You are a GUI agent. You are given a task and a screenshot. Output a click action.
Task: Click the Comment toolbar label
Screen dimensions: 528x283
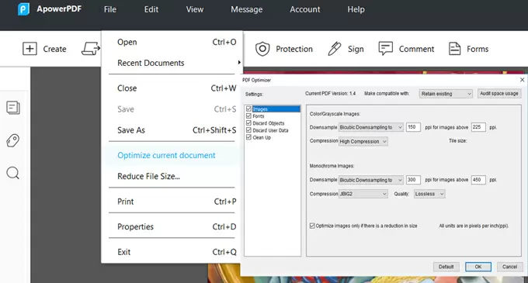416,49
